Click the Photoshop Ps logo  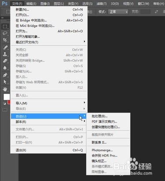4,3
